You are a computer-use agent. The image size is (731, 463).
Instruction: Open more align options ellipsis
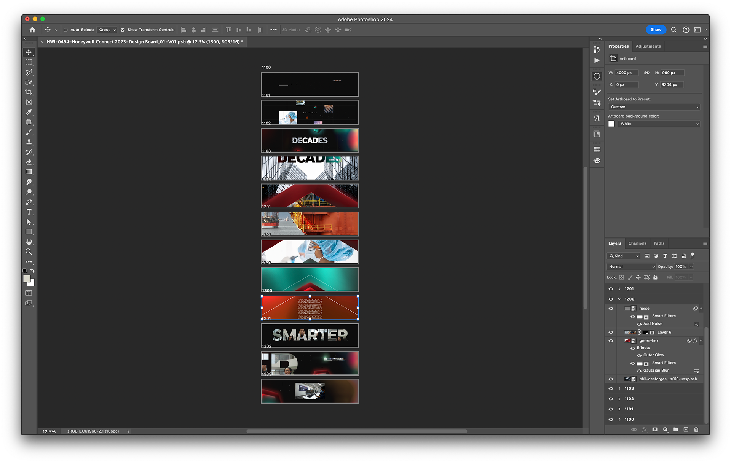point(273,30)
